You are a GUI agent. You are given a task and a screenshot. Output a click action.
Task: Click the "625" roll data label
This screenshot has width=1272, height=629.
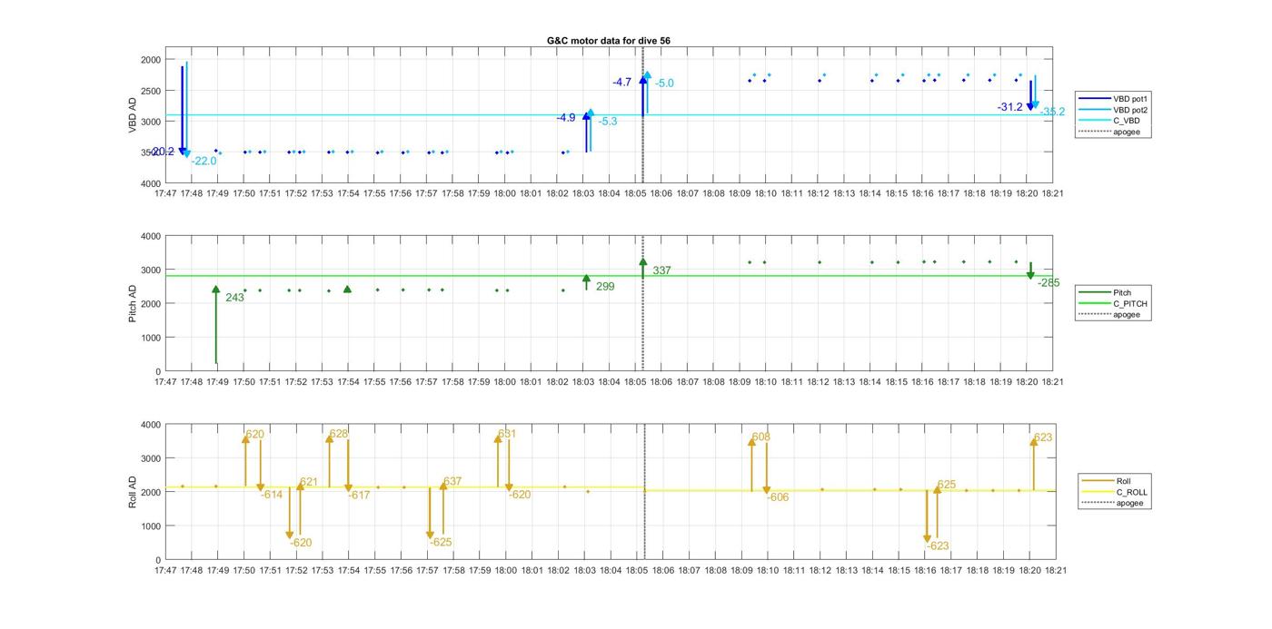947,486
